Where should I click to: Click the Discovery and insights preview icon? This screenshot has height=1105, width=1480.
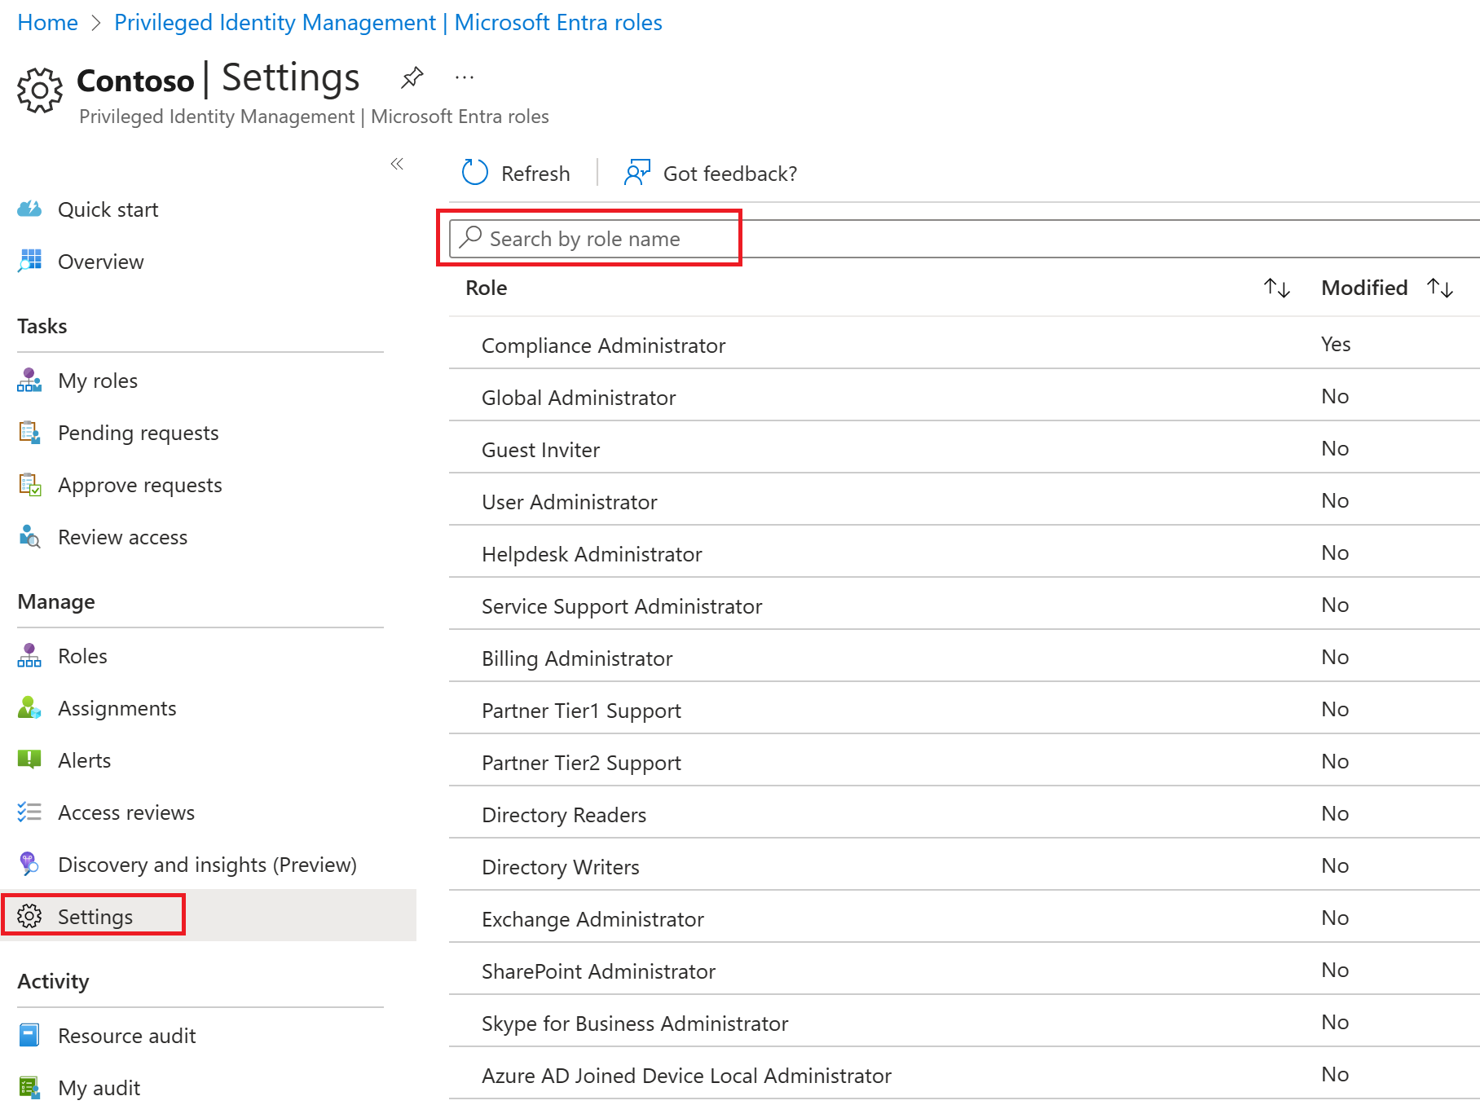point(29,864)
